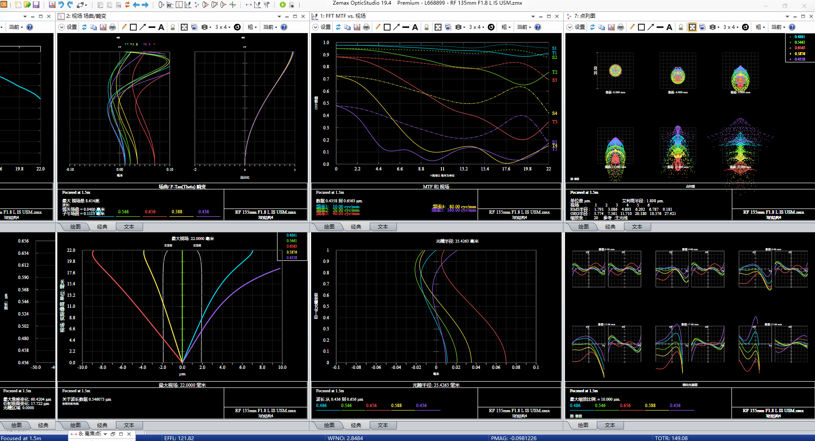Click Save As icon in main toolbar
Viewport: 815px width, 441px height.
(52, 5)
